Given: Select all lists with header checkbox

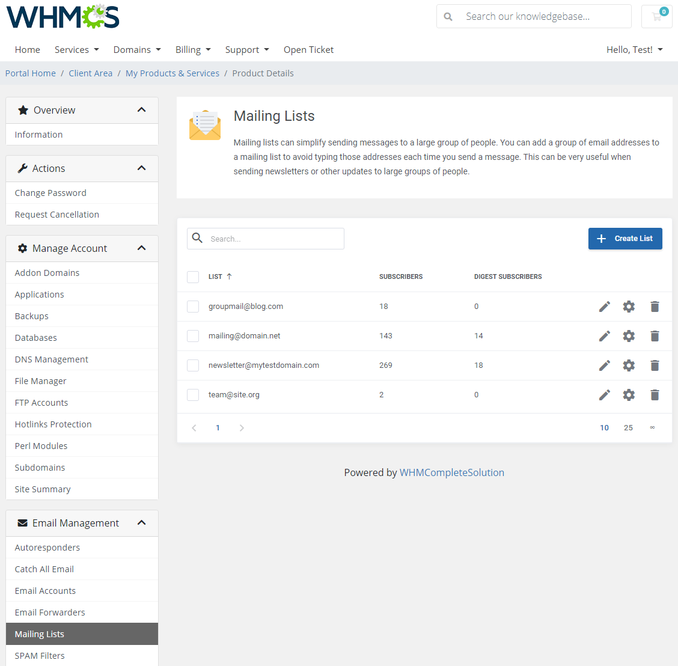Looking at the screenshot, I should pos(193,277).
